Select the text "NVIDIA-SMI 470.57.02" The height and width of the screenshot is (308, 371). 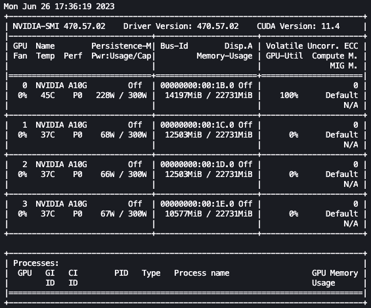pyautogui.click(x=59, y=26)
